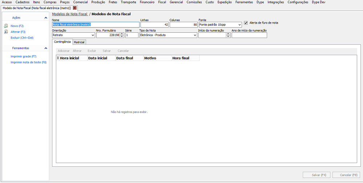Switch to the Matricial tab
The image size is (363, 183).
[79, 42]
